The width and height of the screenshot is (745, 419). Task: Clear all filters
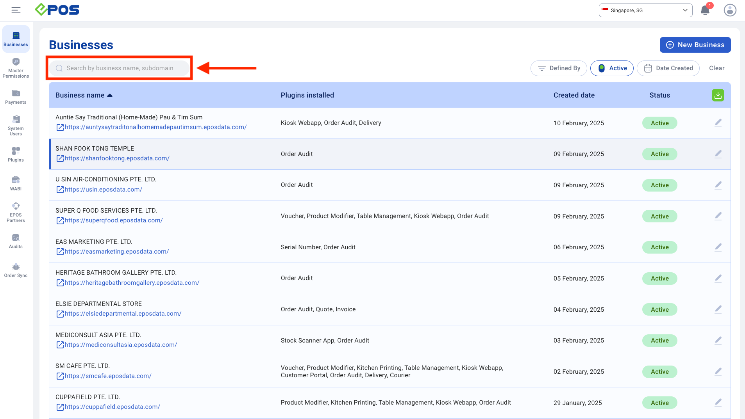pyautogui.click(x=716, y=68)
